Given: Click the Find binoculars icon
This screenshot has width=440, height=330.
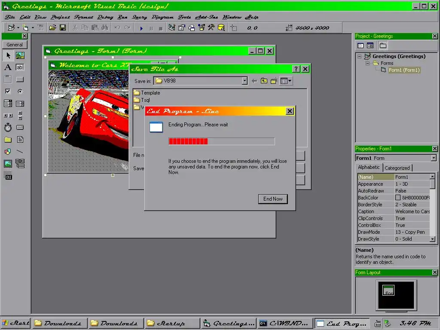Looking at the screenshot, I should click(x=105, y=27).
